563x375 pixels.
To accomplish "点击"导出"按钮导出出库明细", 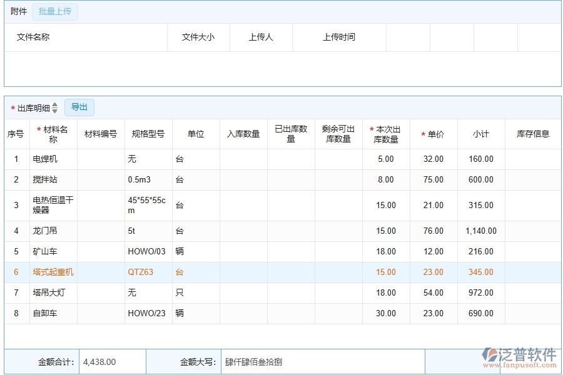I will 79,107.
